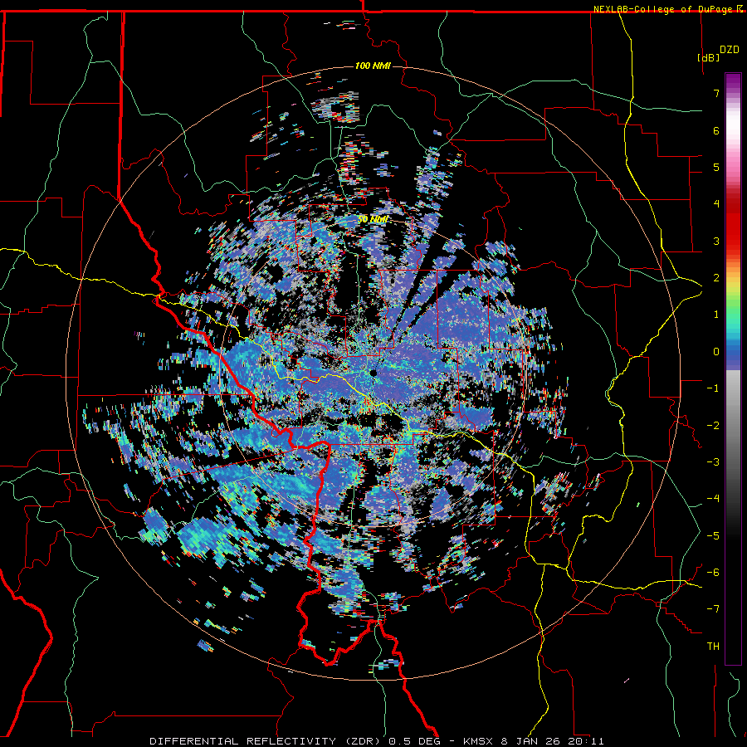Viewport: 747px width, 747px height.
Task: Click the black radar site dot at center
Action: tap(373, 373)
